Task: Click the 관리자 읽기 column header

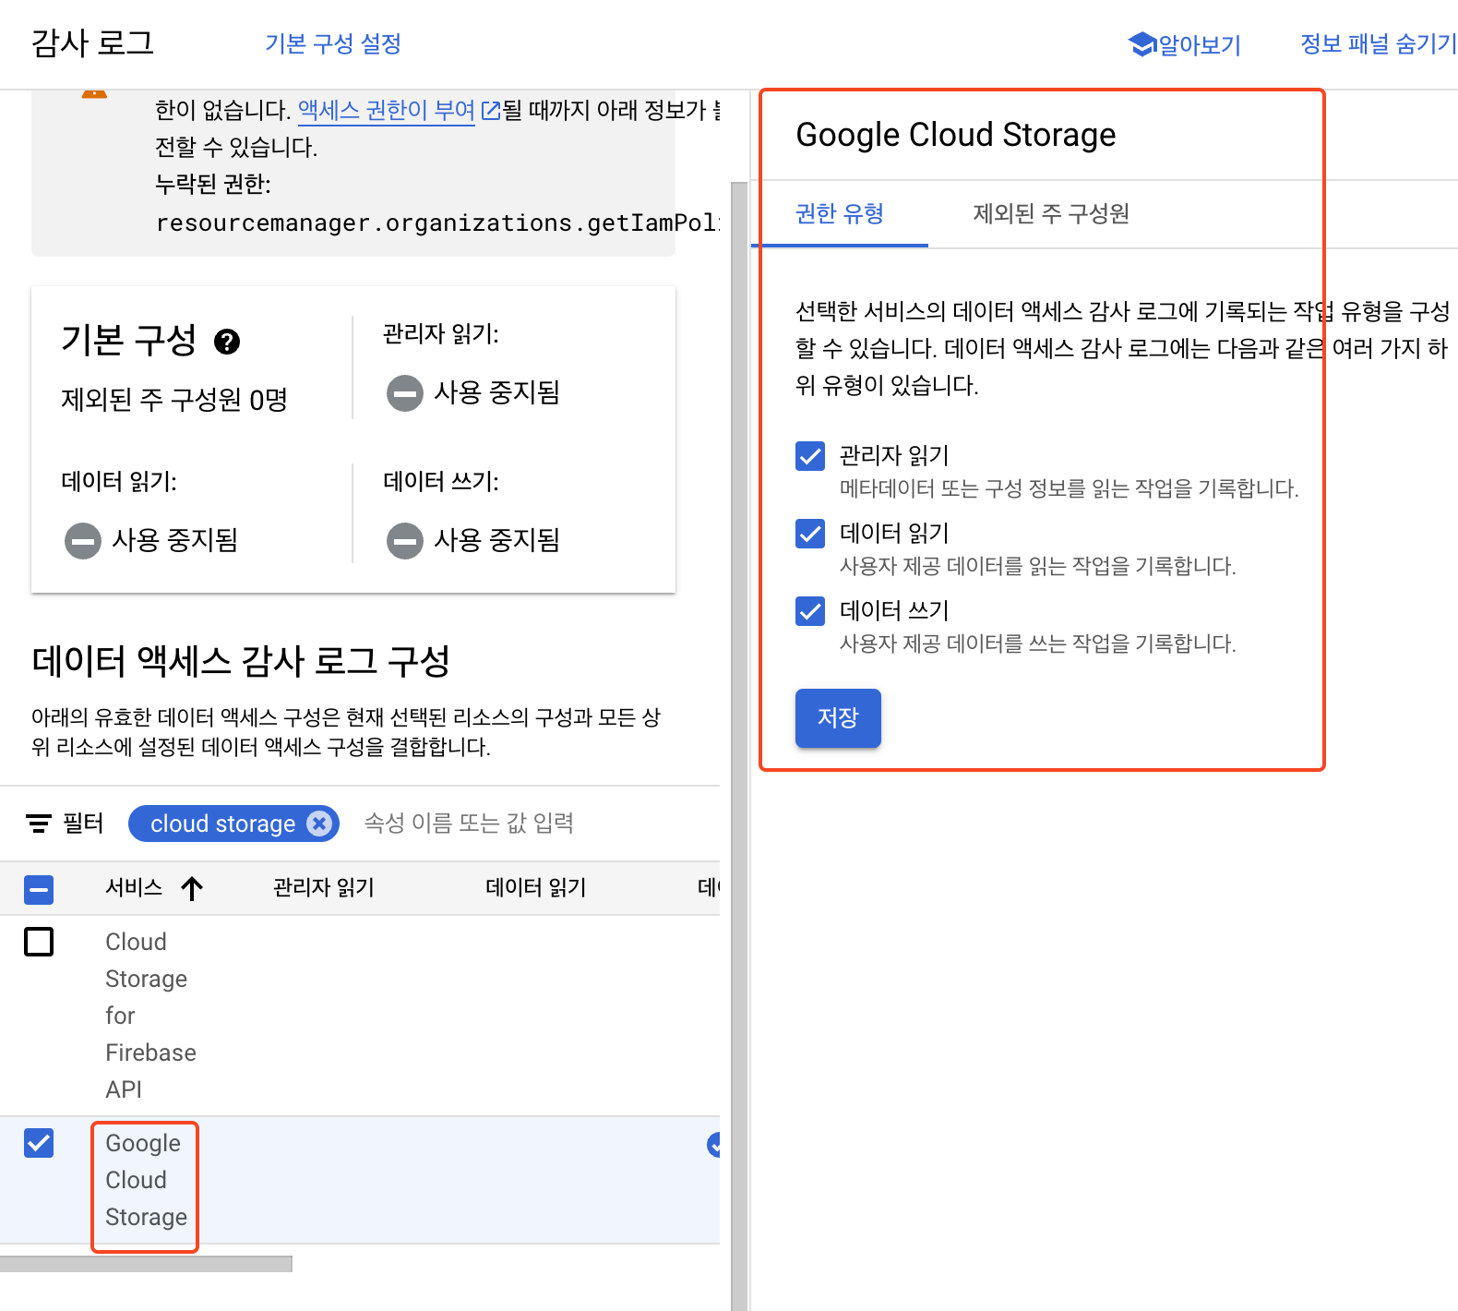Action: [x=324, y=888]
